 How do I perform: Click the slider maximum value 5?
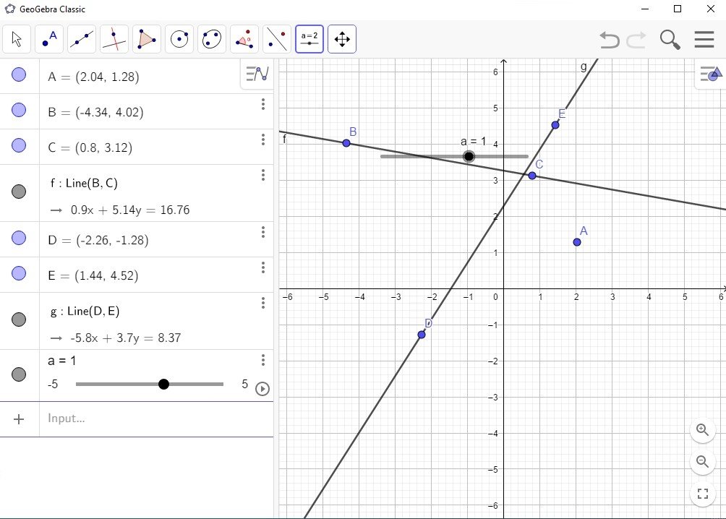click(244, 384)
